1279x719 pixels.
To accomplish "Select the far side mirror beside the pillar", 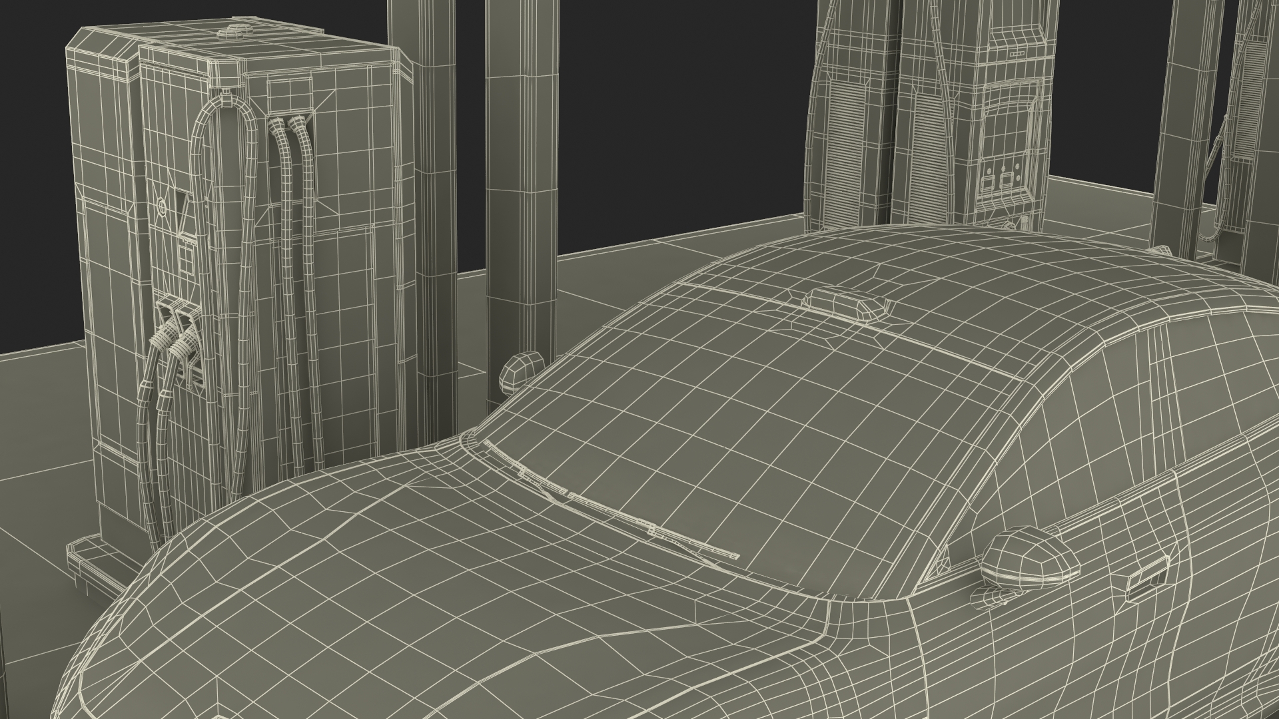I will (522, 374).
